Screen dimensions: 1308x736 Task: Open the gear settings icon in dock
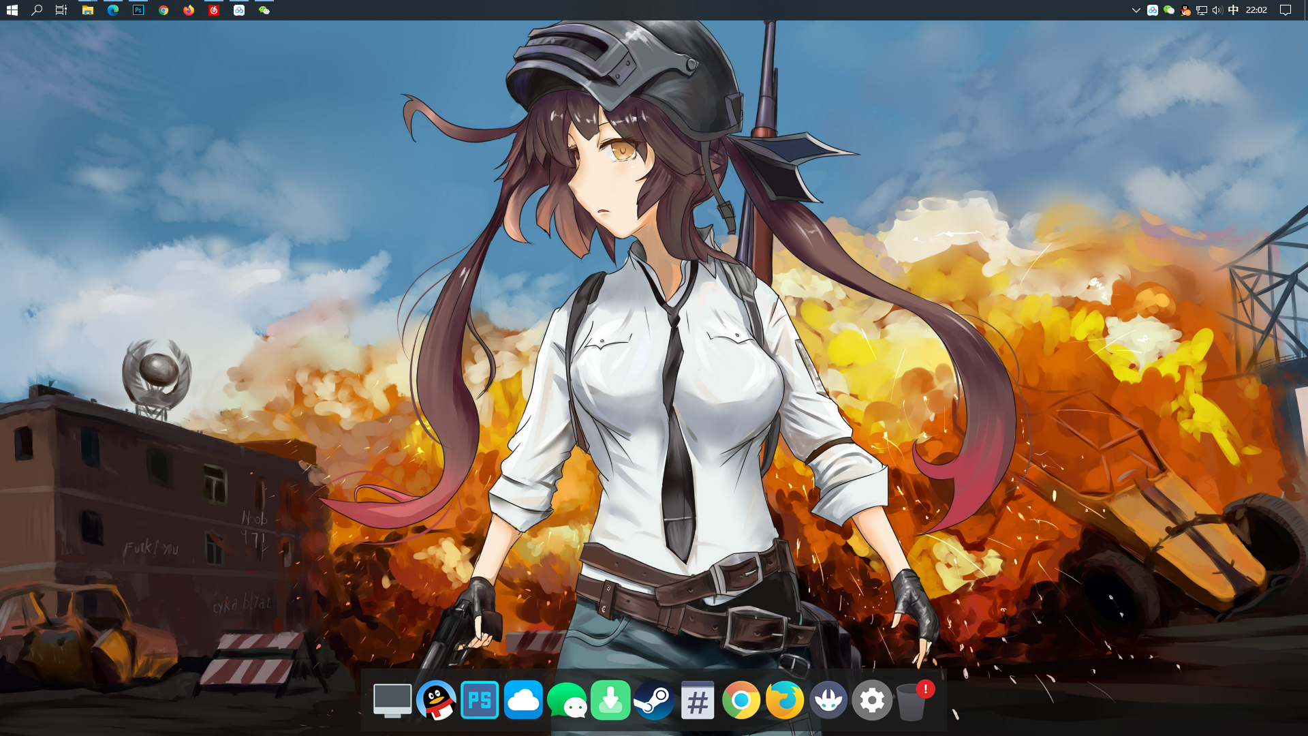pos(872,700)
